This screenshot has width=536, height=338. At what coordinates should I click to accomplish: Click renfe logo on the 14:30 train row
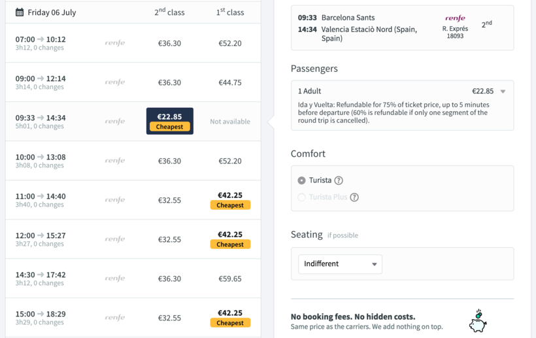pos(115,279)
